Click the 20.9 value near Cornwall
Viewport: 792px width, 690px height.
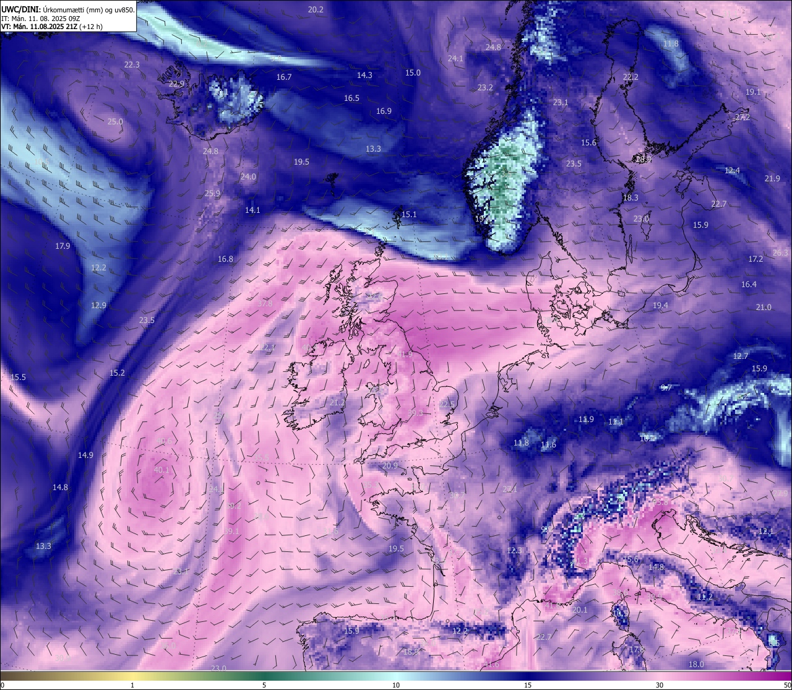pos(390,466)
